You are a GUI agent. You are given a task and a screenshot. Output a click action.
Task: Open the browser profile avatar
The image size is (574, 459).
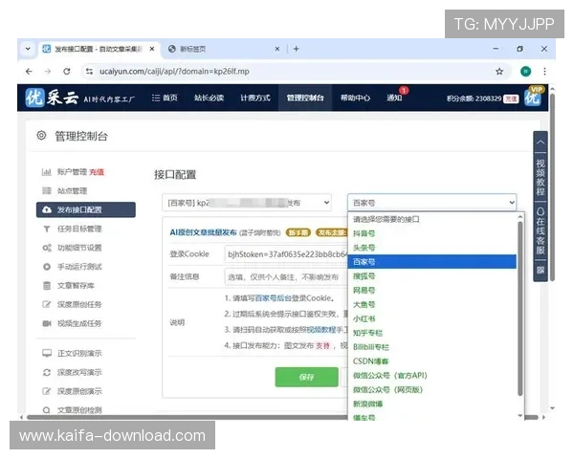click(x=525, y=72)
